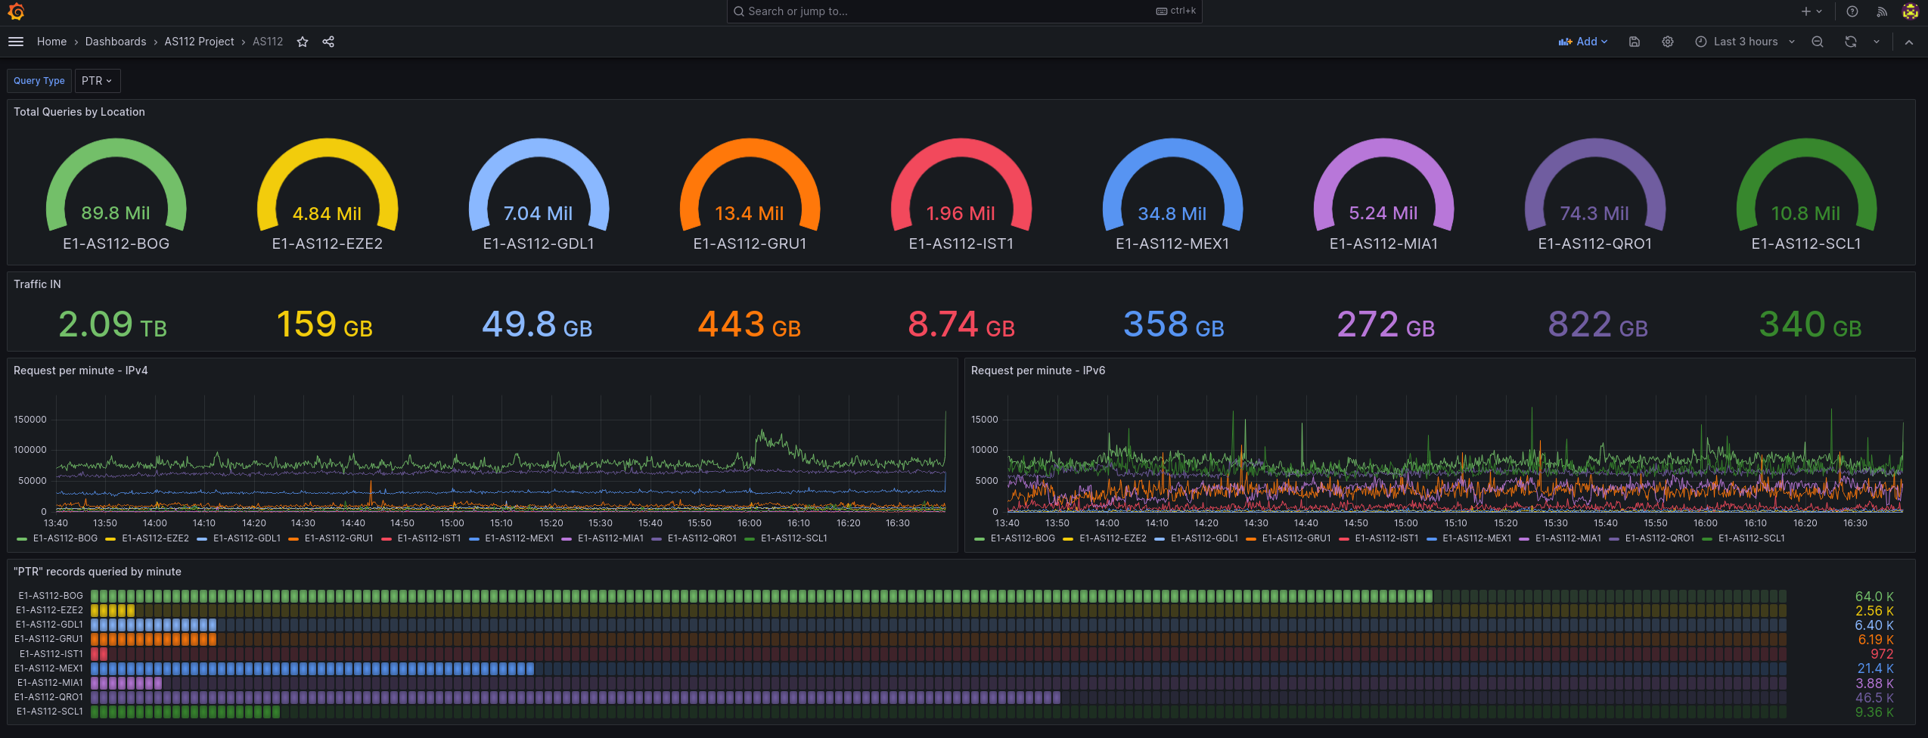The height and width of the screenshot is (738, 1928).
Task: Open the Traffic IN panel title
Action: click(37, 284)
